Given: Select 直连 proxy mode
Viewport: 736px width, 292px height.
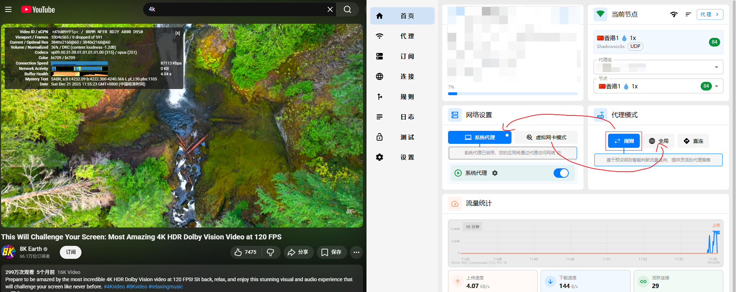Looking at the screenshot, I should (693, 141).
